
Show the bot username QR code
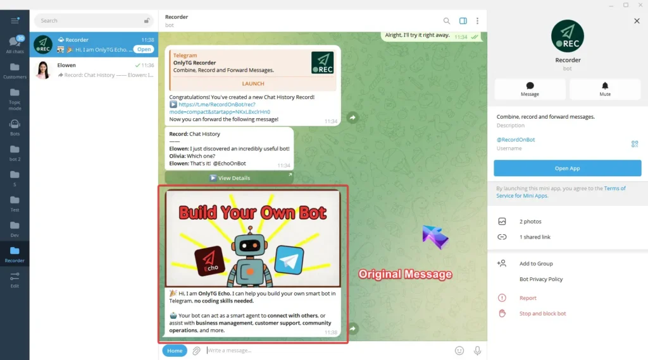pyautogui.click(x=635, y=144)
